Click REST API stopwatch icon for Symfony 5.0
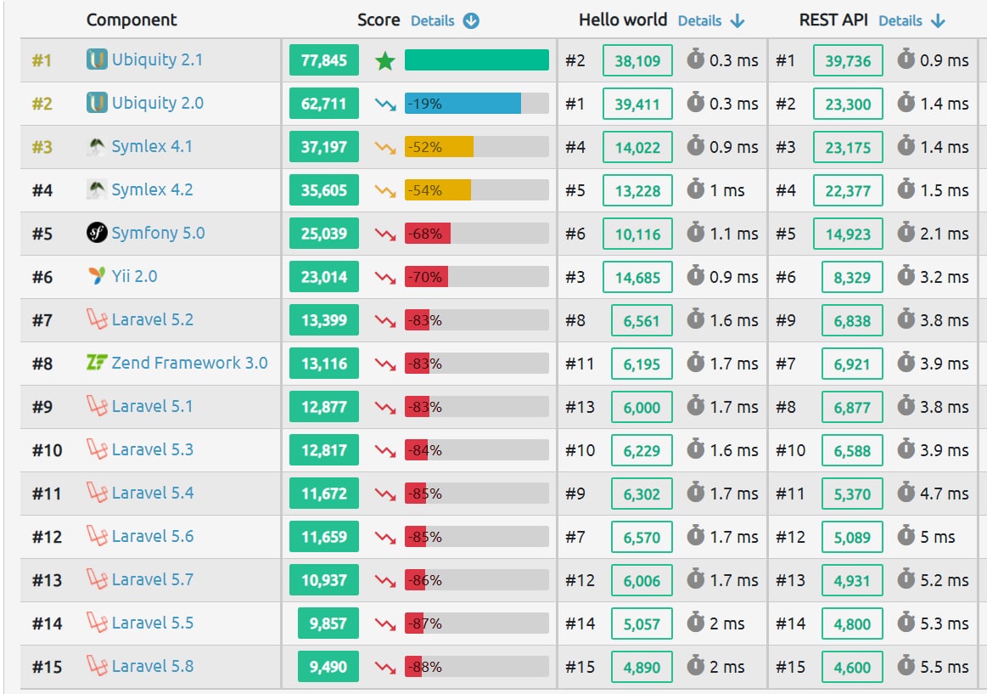Image resolution: width=987 pixels, height=694 pixels. [x=906, y=232]
